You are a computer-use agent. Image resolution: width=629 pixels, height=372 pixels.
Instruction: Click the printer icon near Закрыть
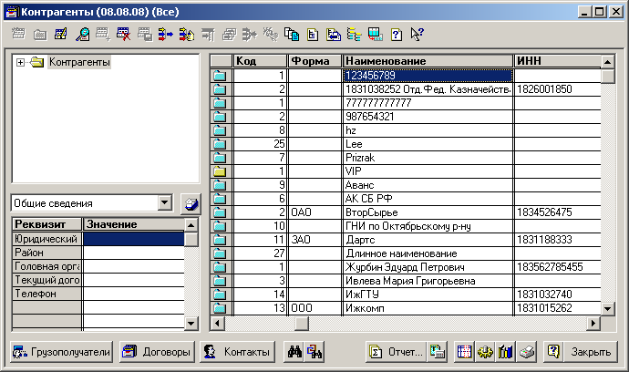click(x=526, y=352)
